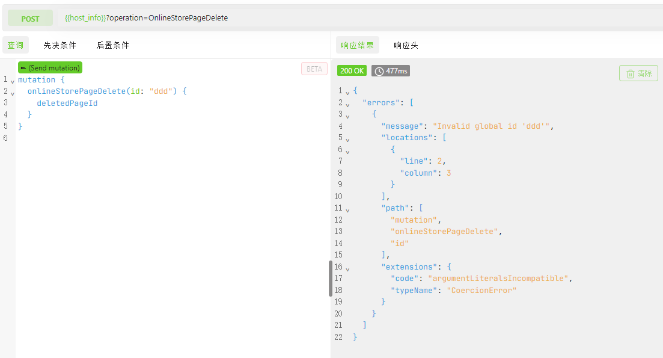Switch to the 响应头 tab
This screenshot has height=358, width=663.
(x=406, y=45)
